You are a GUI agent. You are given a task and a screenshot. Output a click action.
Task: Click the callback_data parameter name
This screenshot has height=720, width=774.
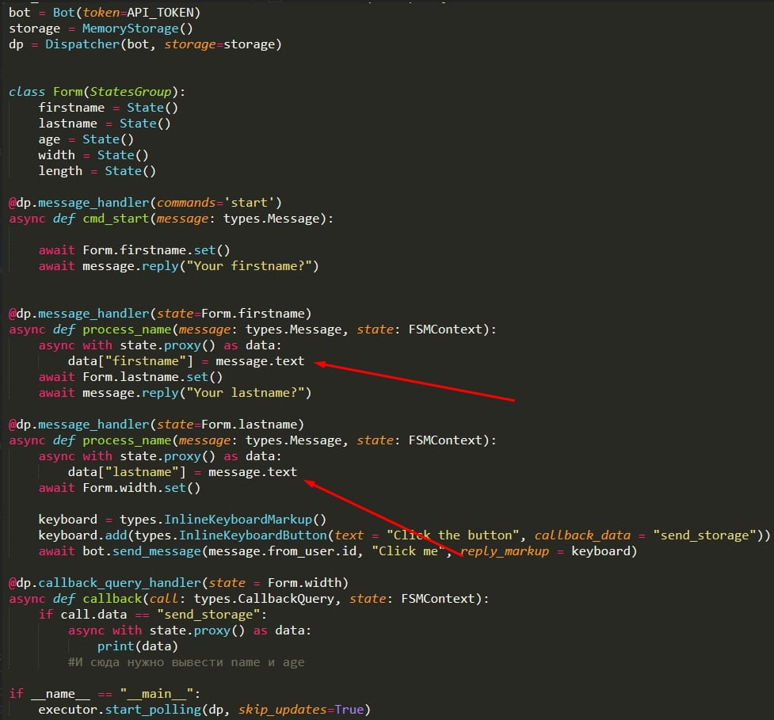[582, 535]
